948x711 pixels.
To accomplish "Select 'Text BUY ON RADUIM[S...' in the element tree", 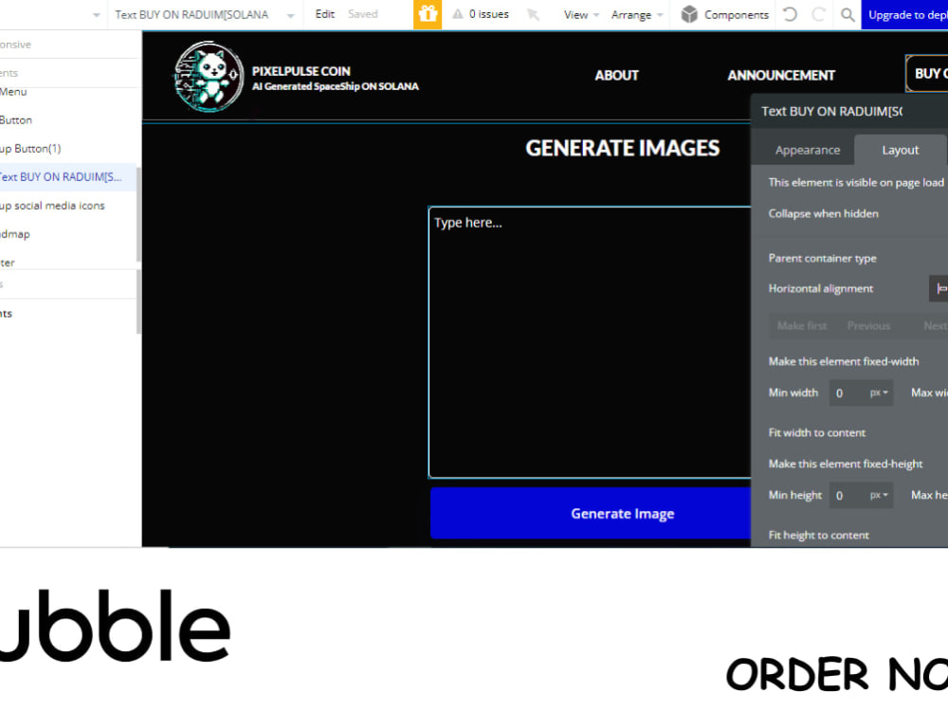I will [68, 177].
